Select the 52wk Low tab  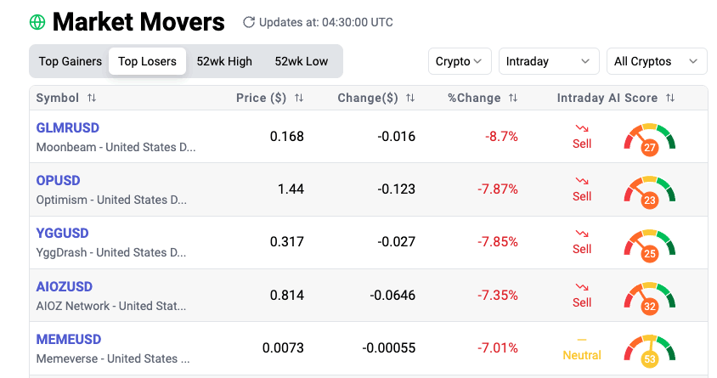click(x=302, y=61)
